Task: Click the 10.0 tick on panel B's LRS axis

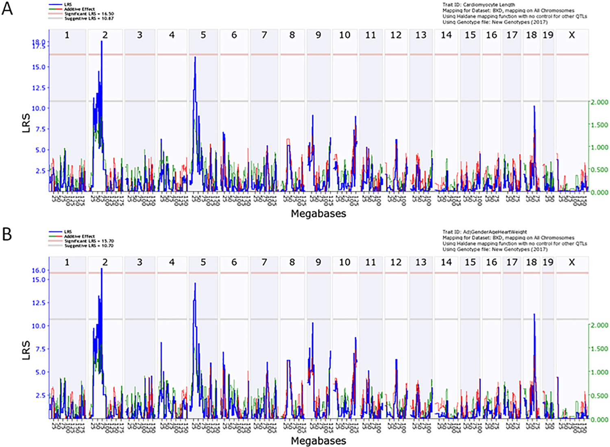Action: 39,326
